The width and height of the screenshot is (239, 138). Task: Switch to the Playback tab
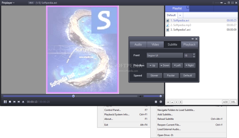pos(189,45)
